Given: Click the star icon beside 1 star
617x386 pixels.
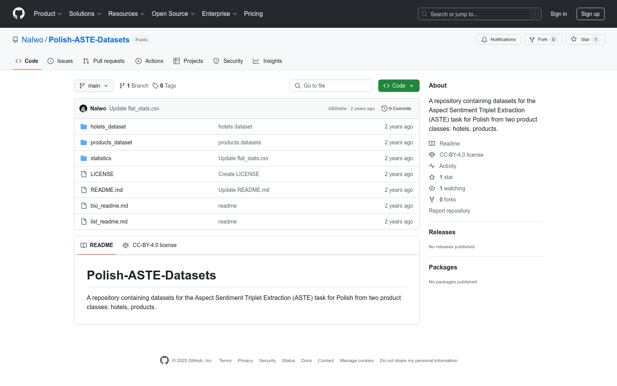Looking at the screenshot, I should [432, 177].
